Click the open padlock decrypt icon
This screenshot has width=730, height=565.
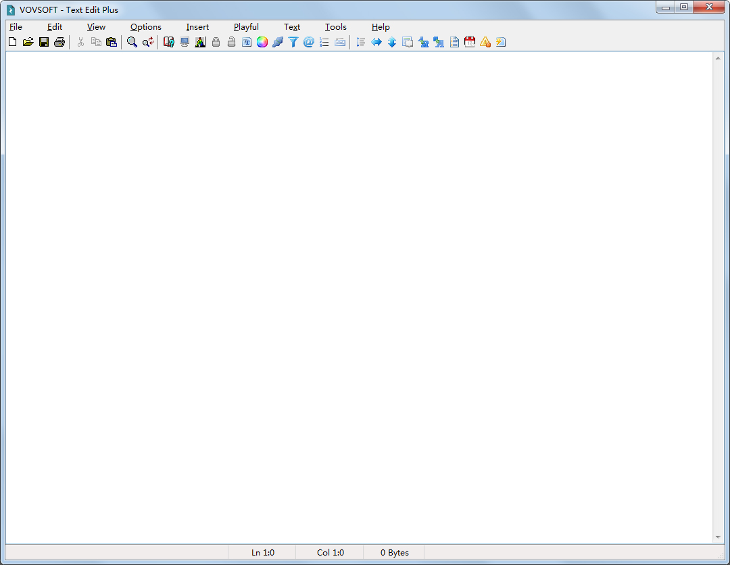point(231,42)
